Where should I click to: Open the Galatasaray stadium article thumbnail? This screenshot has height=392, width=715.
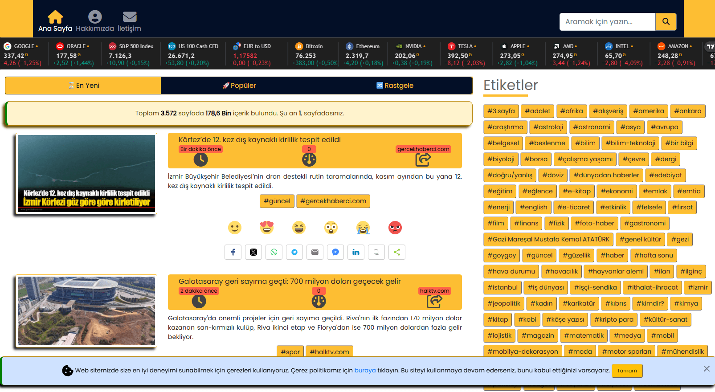click(x=86, y=311)
